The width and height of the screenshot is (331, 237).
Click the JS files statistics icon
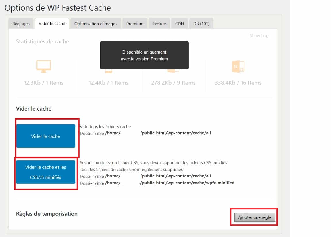[x=238, y=67]
